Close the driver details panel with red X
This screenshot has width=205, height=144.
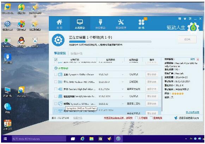(198, 59)
